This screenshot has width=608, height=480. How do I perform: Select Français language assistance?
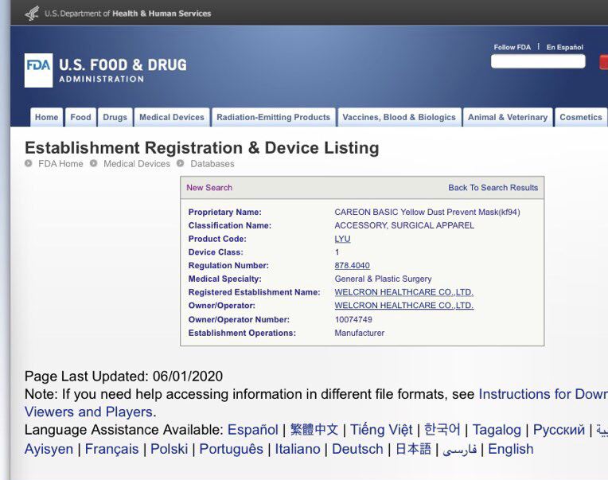click(x=111, y=450)
